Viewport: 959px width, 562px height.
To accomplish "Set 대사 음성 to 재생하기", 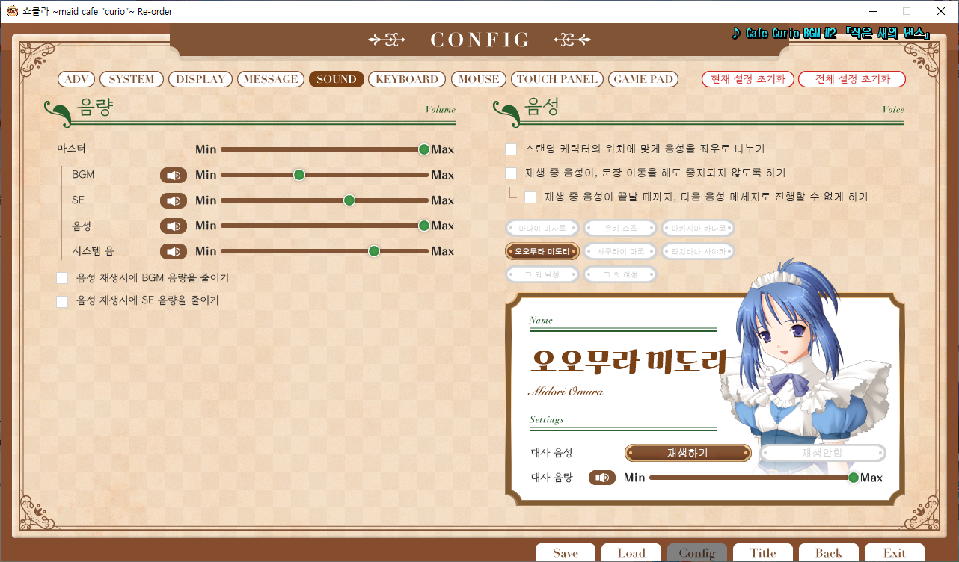I will coord(688,453).
